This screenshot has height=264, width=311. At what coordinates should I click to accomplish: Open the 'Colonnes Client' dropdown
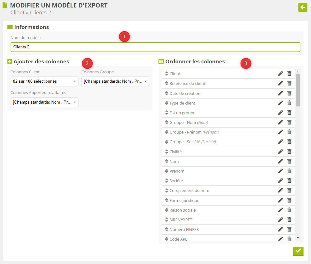pyautogui.click(x=44, y=81)
